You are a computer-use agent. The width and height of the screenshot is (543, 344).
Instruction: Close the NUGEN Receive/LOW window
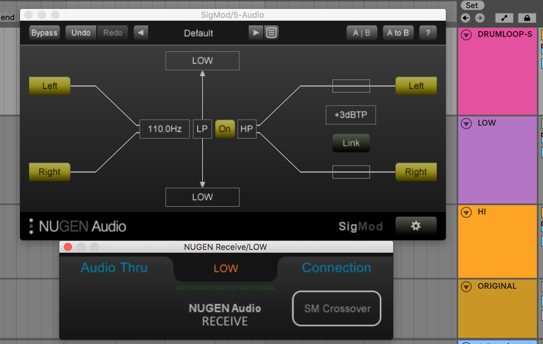[x=68, y=247]
